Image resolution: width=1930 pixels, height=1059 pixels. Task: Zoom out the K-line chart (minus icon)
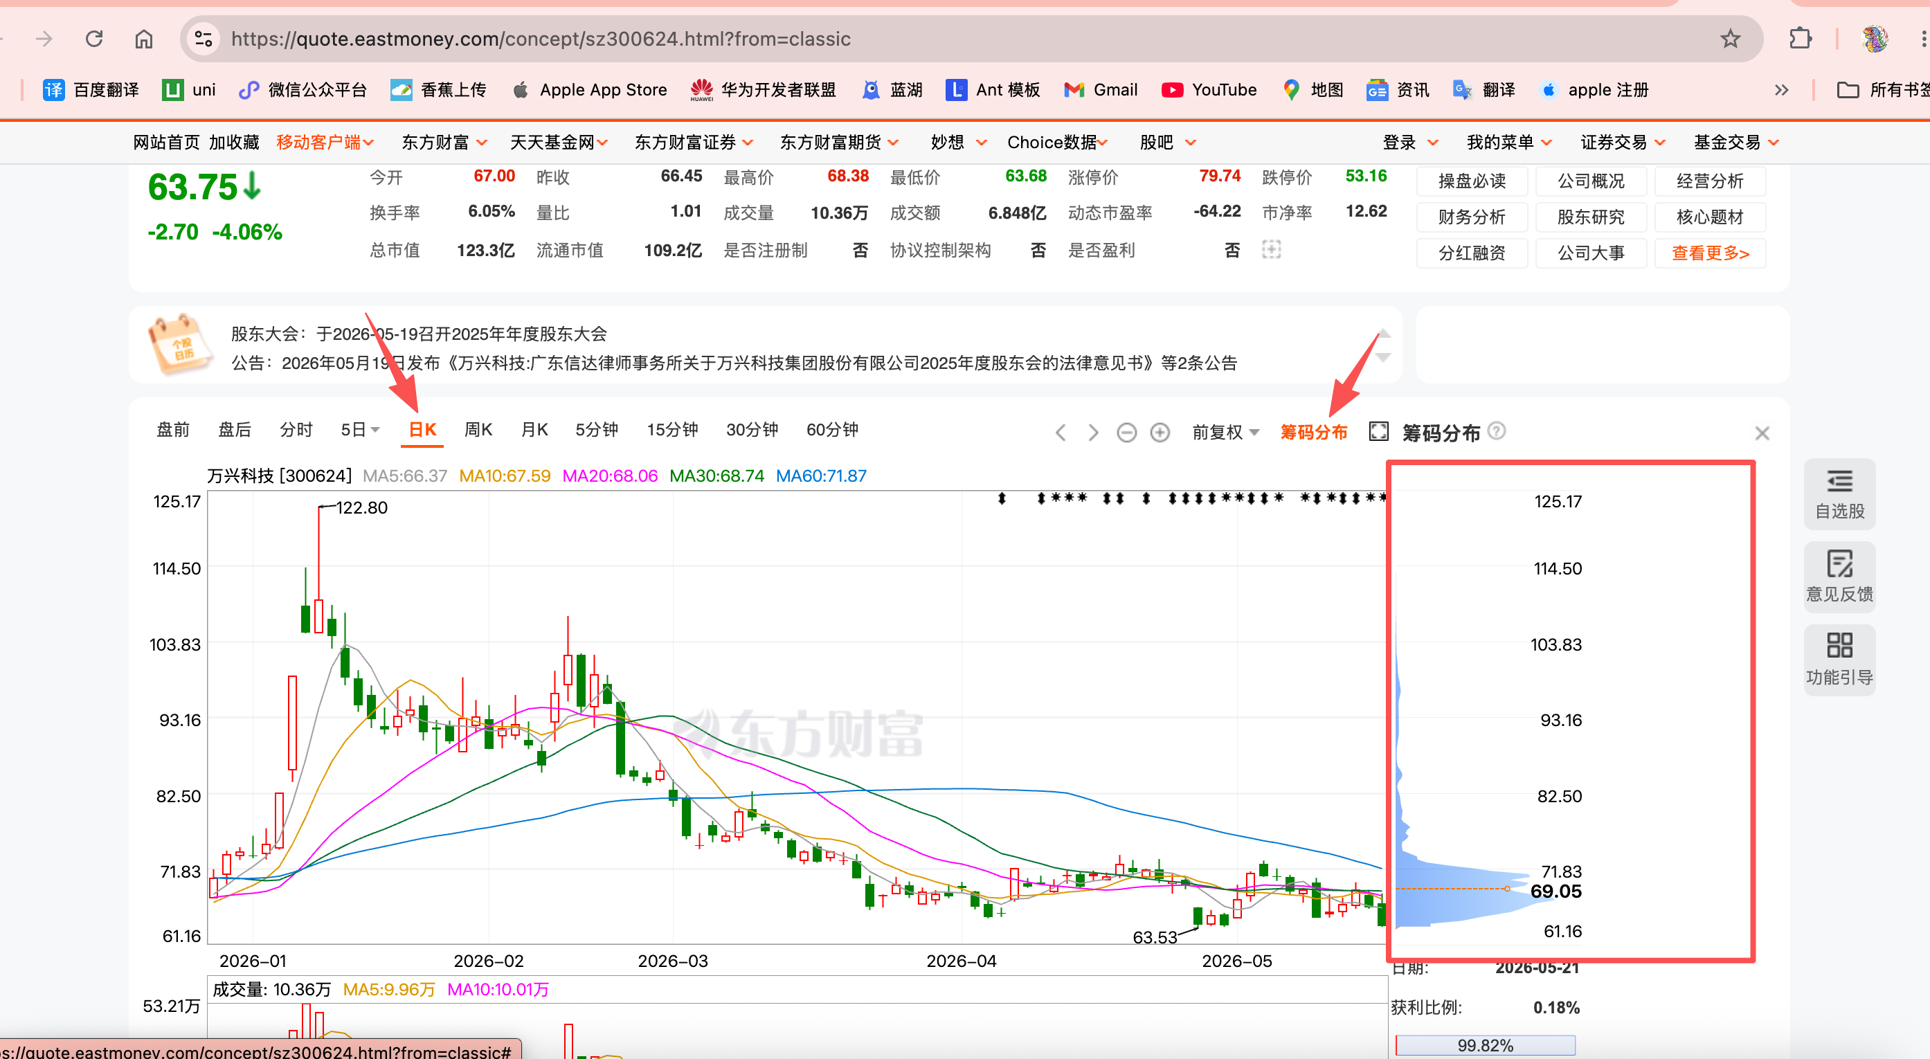[1126, 432]
